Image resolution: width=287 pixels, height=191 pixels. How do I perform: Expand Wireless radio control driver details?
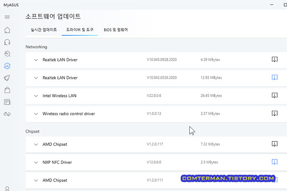tap(36, 114)
